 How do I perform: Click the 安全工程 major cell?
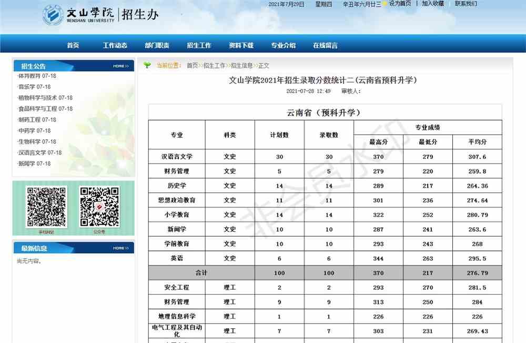click(177, 288)
